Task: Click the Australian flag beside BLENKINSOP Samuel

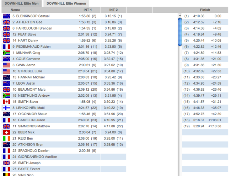Action: 6,16
